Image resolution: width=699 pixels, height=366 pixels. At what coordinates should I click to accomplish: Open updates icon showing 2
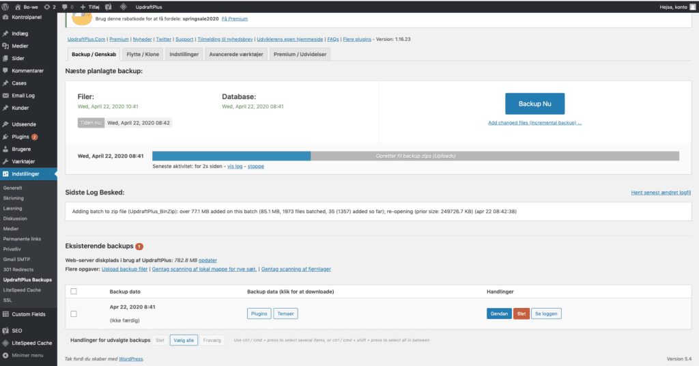(47, 7)
